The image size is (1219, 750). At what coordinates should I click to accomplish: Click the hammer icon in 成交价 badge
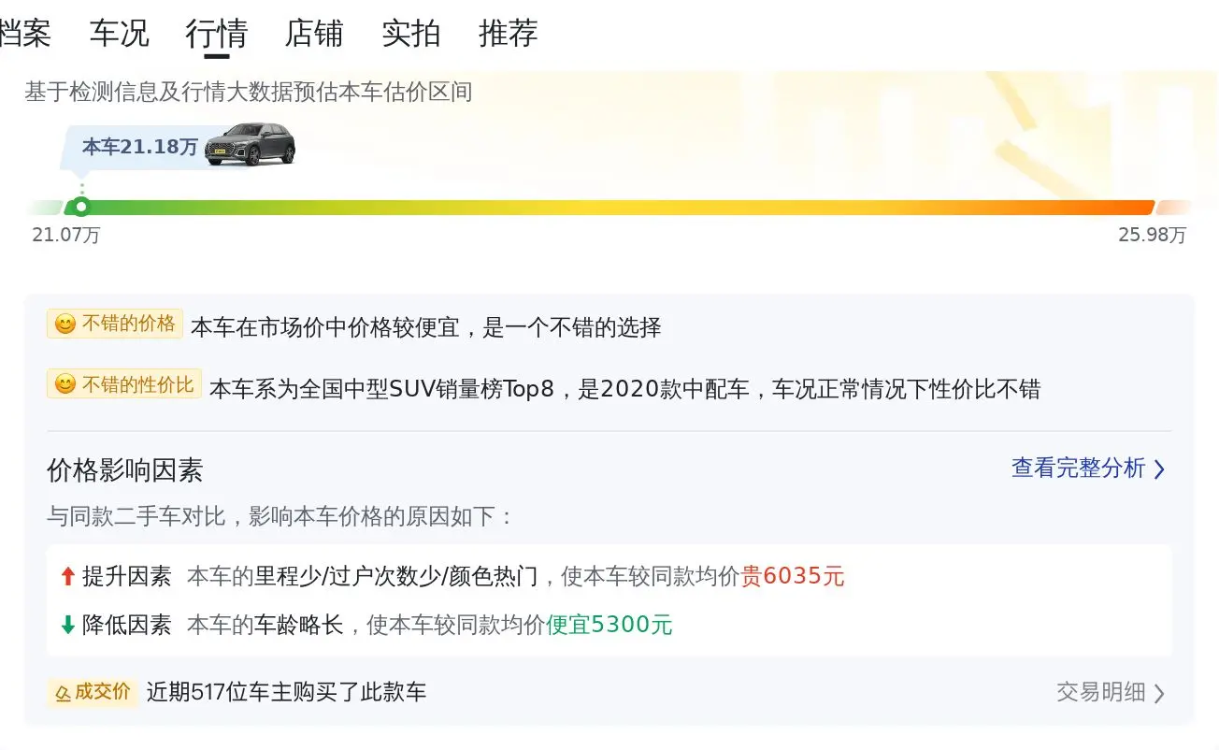pyautogui.click(x=64, y=693)
